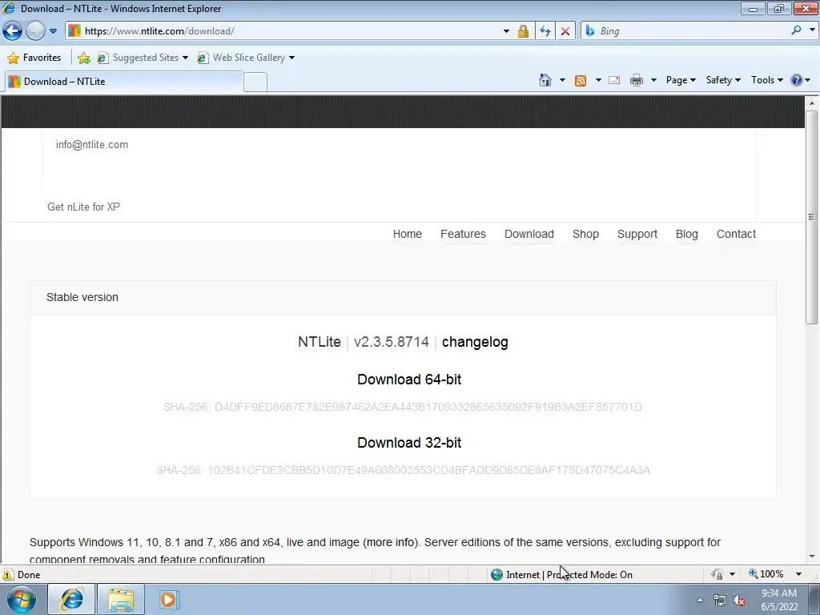Click the RSS feeds icon
The width and height of the screenshot is (820, 615).
pos(581,80)
